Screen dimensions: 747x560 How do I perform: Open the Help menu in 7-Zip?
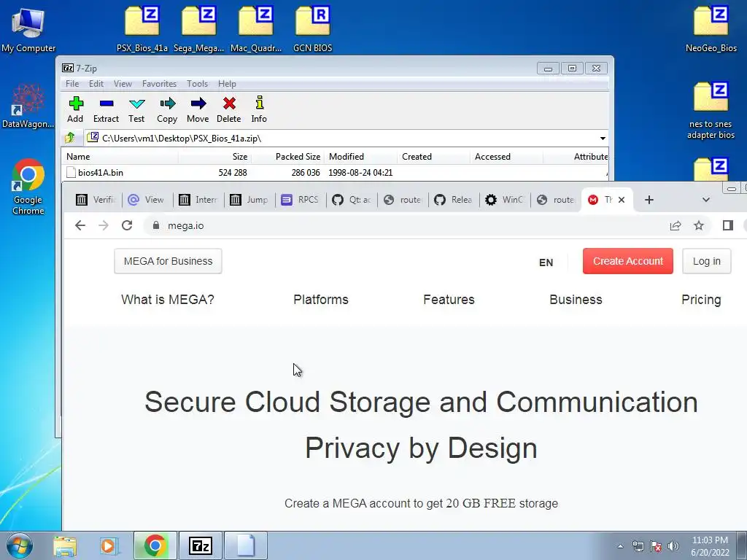click(x=228, y=84)
